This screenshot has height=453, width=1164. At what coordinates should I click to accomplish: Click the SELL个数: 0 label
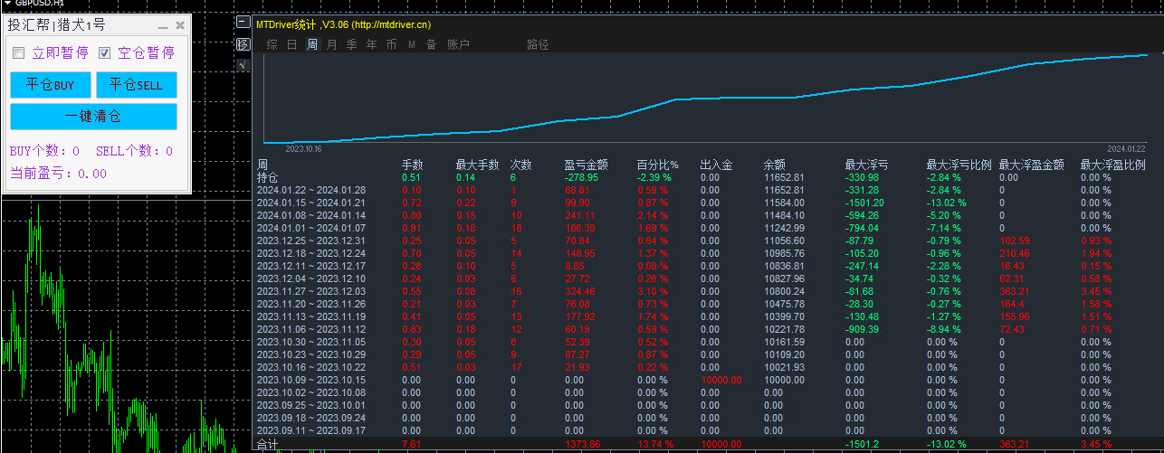134,151
